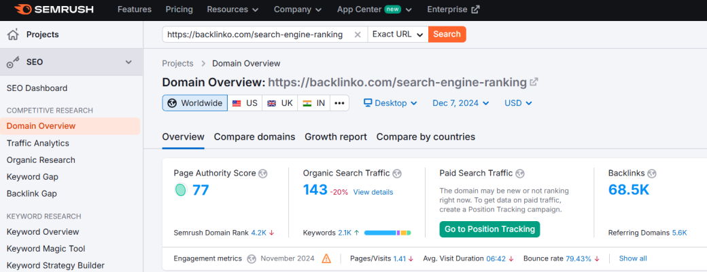Image resolution: width=707 pixels, height=272 pixels.
Task: Open SEO Dashboard in sidebar
Action: pyautogui.click(x=37, y=88)
